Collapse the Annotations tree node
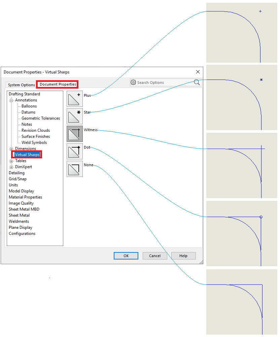The height and width of the screenshot is (337, 280). tap(11, 100)
